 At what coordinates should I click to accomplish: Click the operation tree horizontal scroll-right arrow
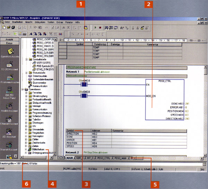51,157
